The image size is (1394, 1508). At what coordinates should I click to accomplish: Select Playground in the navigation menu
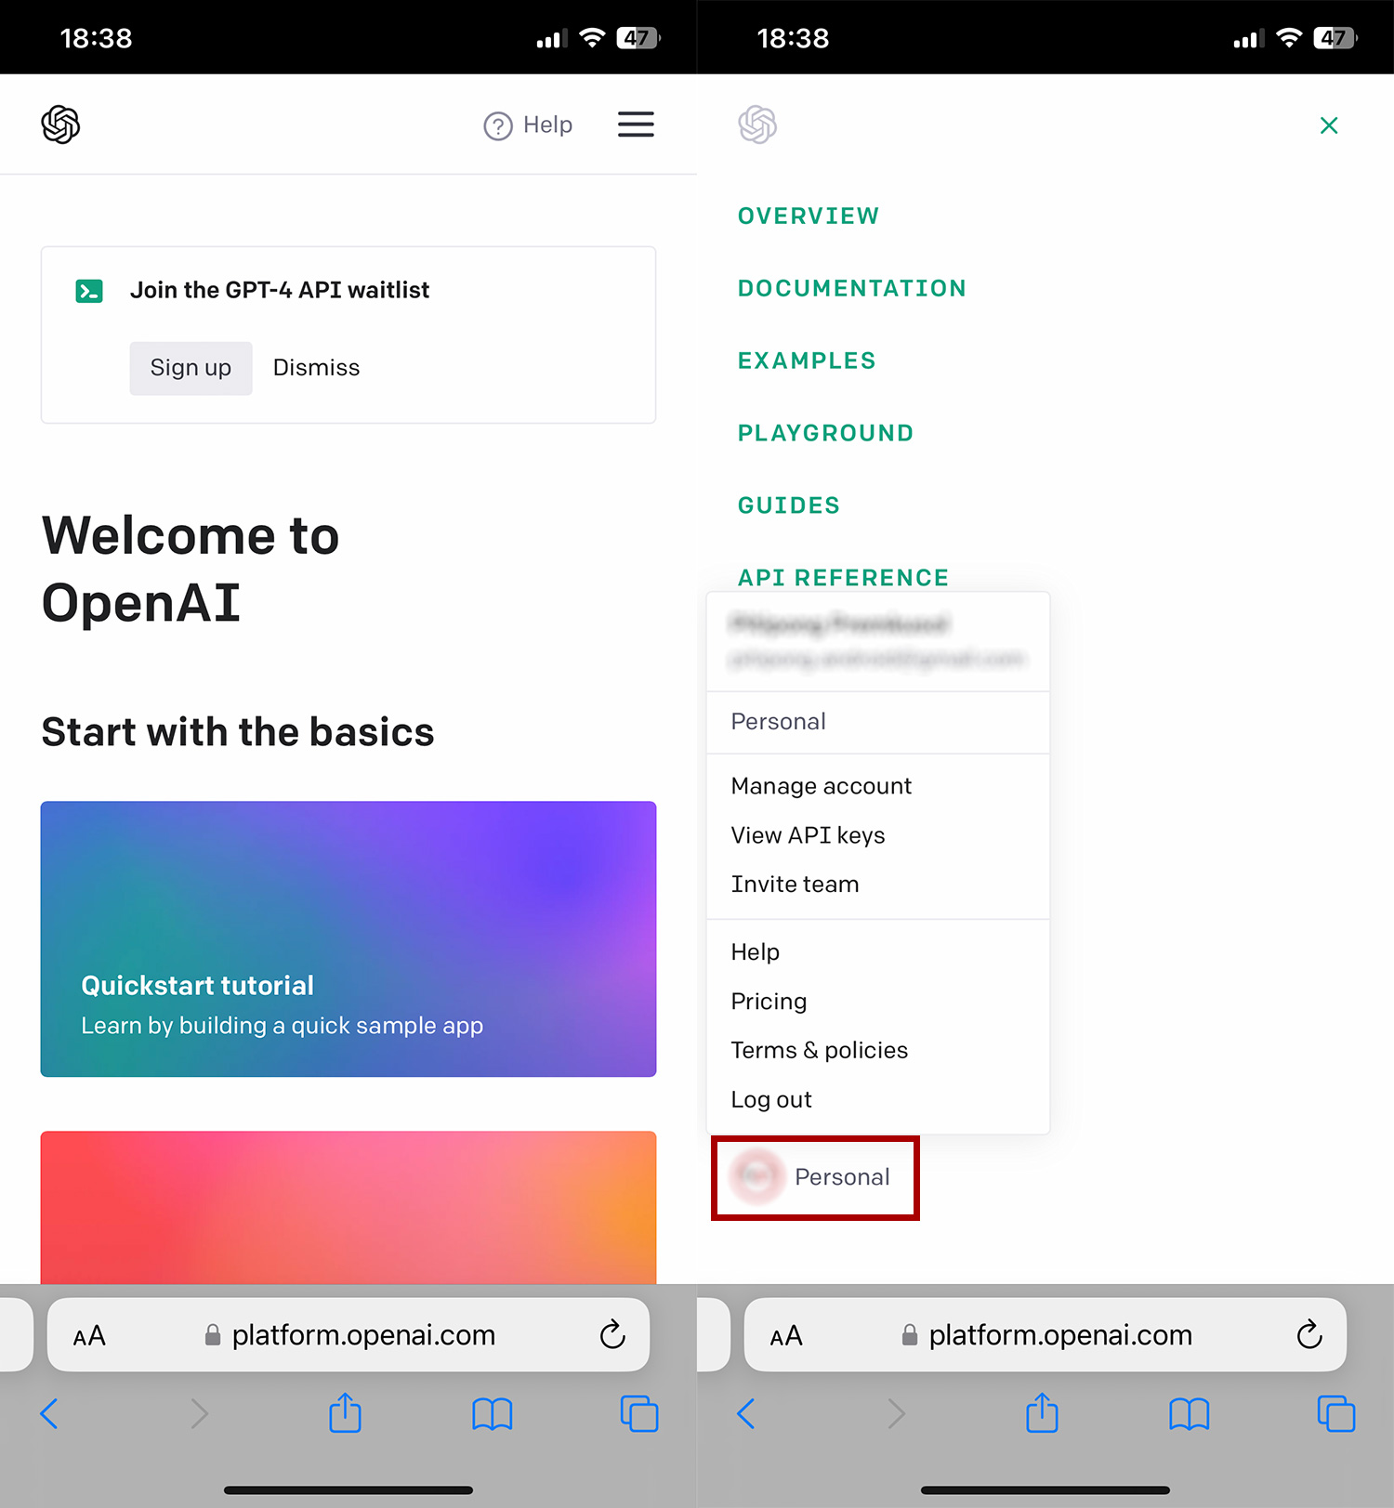tap(825, 433)
